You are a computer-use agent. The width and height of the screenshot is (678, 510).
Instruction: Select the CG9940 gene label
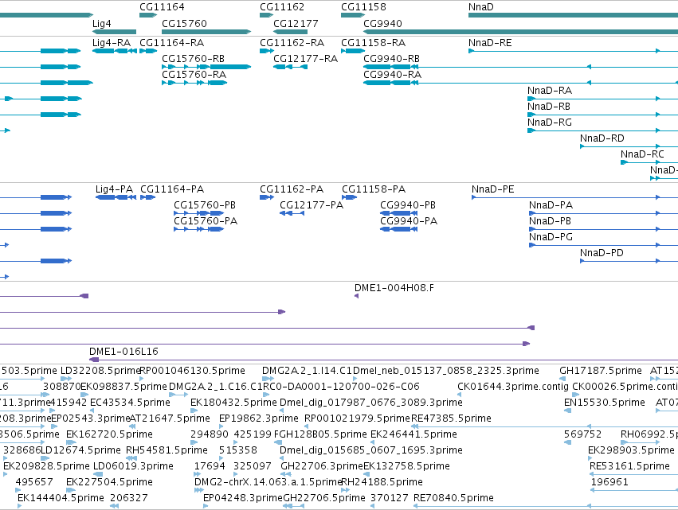tap(382, 23)
